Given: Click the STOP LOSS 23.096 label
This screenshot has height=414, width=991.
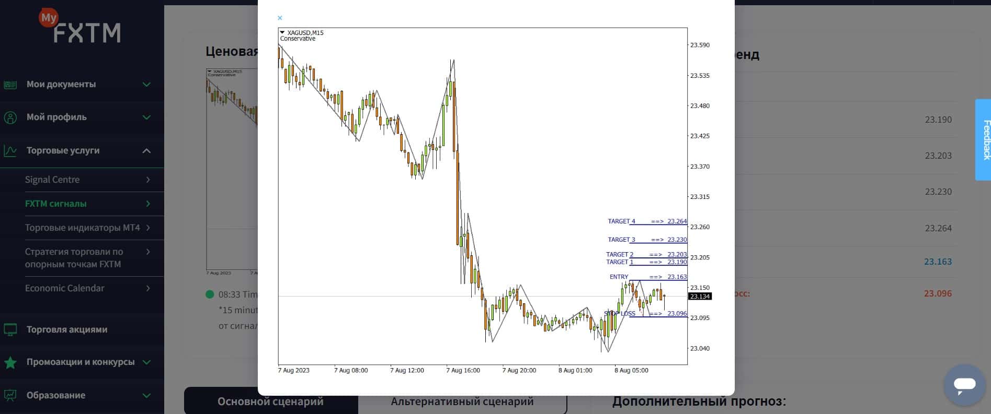Looking at the screenshot, I should 645,313.
